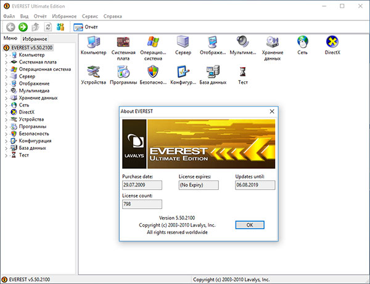The width and height of the screenshot is (370, 284).
Task: Expand the Сервер tree node
Action: tap(6, 77)
